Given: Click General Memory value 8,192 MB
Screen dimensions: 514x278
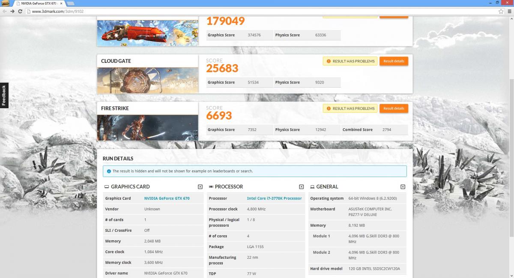Looking at the screenshot, I should point(357,225).
